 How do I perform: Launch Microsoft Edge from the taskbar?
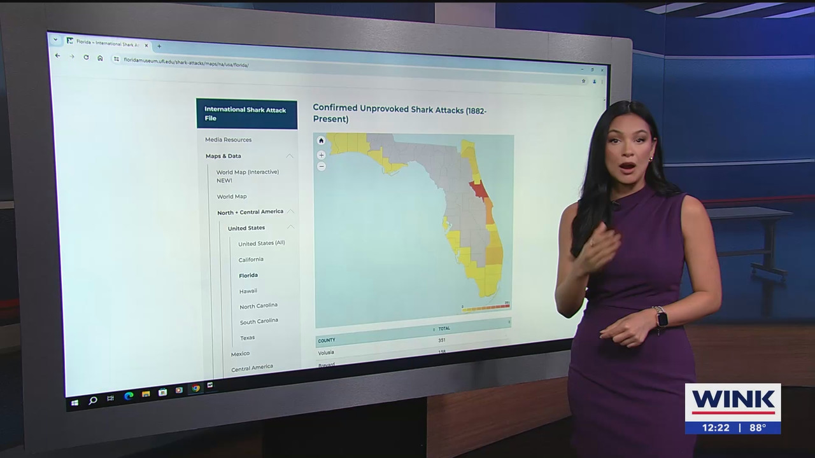pos(129,396)
